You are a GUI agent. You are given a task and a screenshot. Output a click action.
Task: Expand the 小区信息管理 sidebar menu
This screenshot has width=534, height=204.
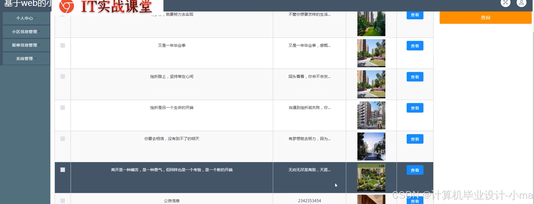26,32
